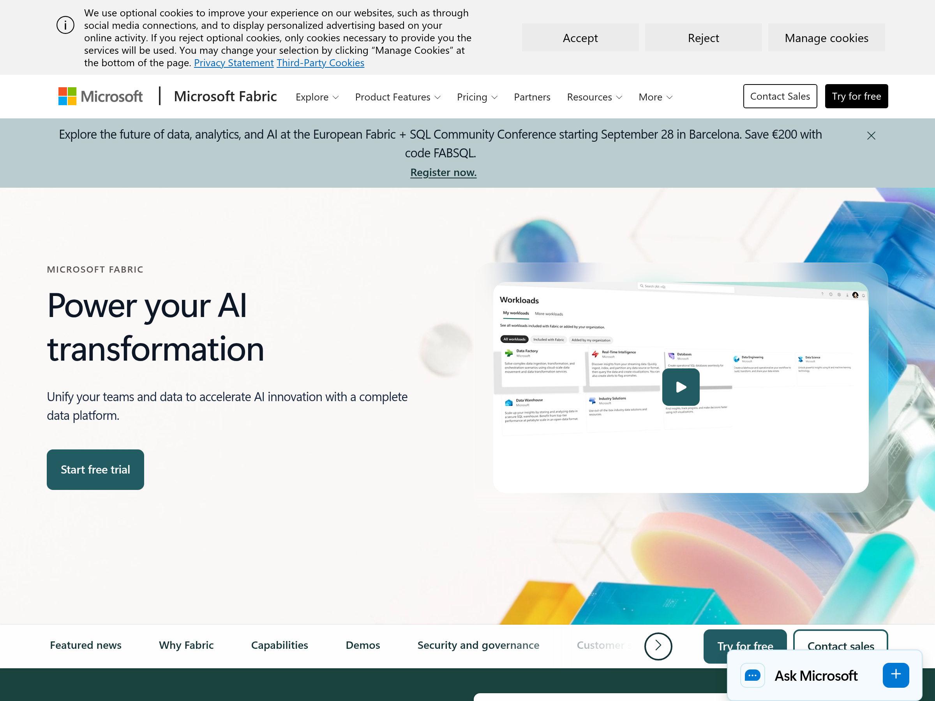Open the Explore dropdown menu
Image resolution: width=935 pixels, height=701 pixels.
coord(317,97)
